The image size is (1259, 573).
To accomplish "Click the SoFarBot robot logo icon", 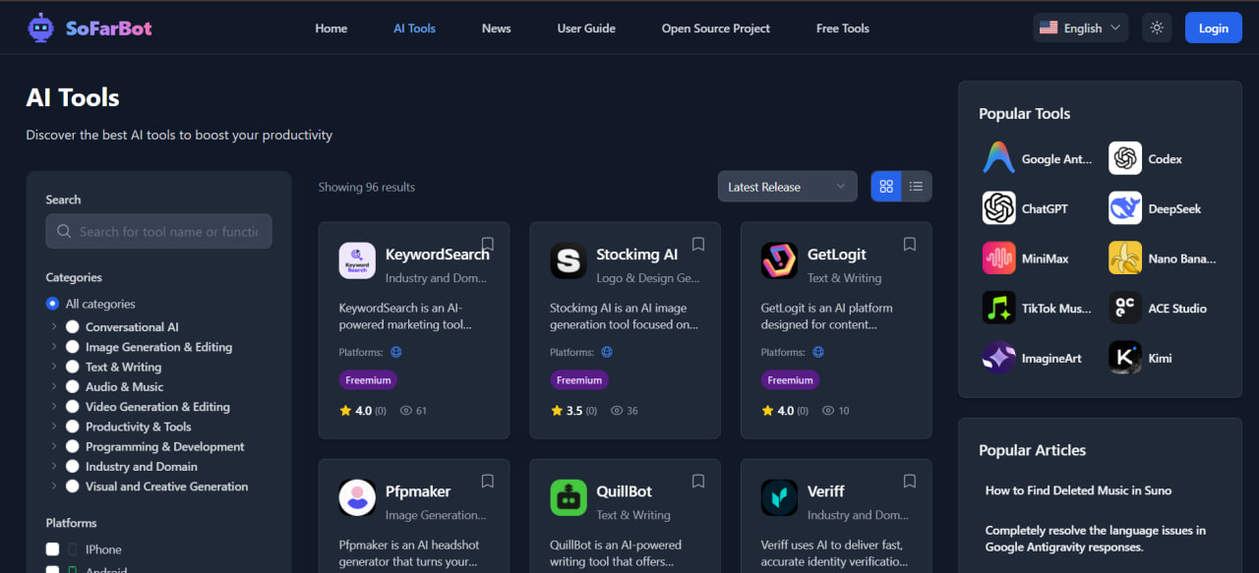I will (41, 28).
